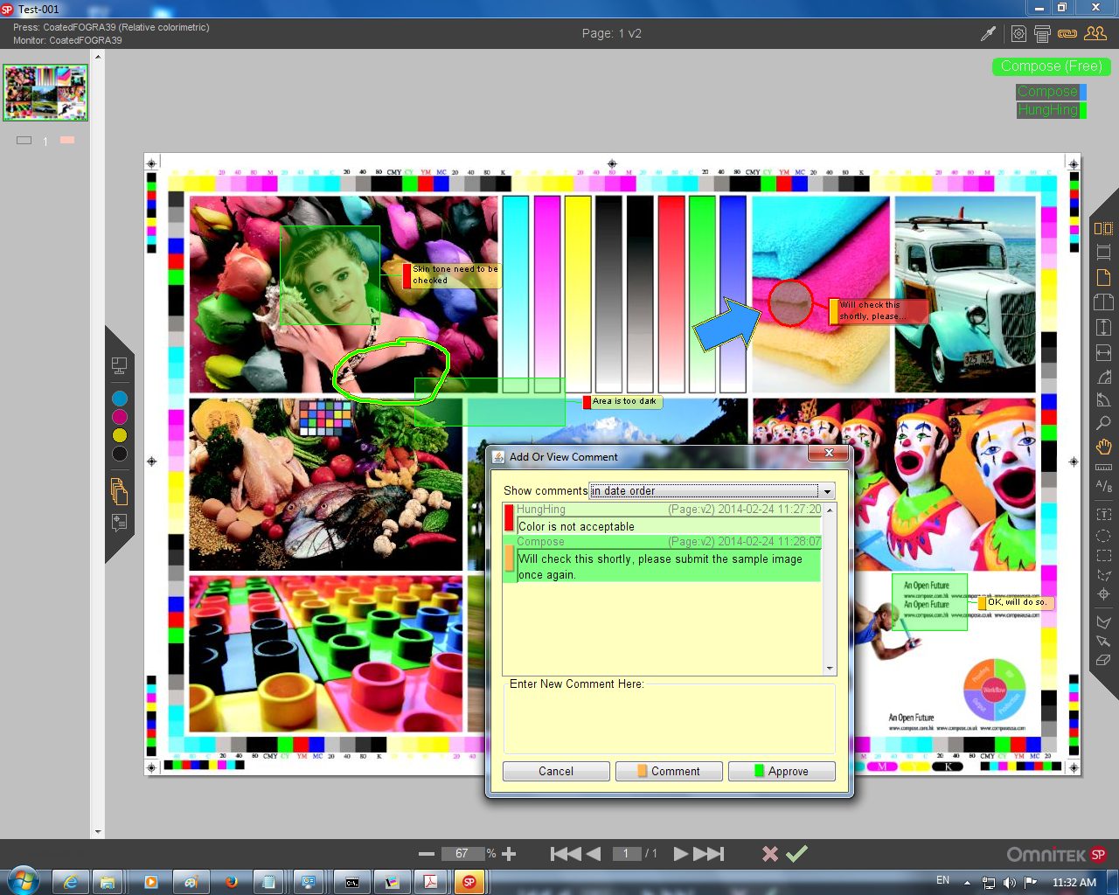Click Cancel in the comment dialog
This screenshot has width=1119, height=895.
[556, 771]
